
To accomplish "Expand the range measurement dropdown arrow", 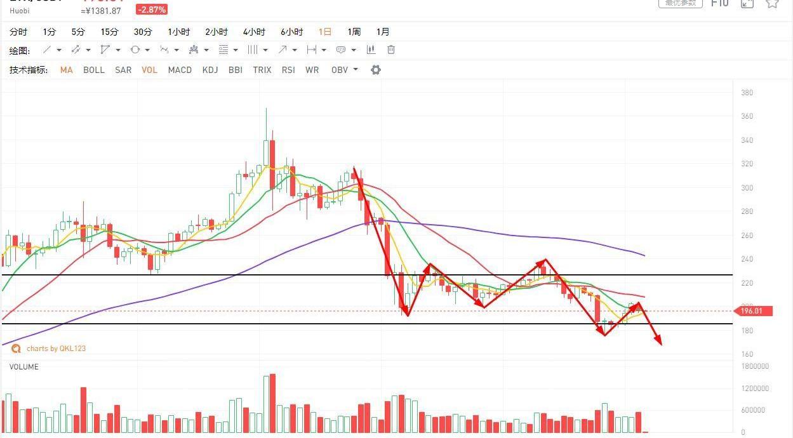I will (324, 50).
